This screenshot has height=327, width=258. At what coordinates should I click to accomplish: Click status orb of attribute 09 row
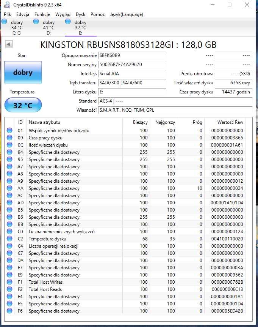[9, 137]
